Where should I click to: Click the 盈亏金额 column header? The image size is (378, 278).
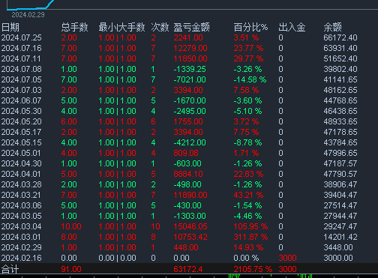[x=191, y=27]
